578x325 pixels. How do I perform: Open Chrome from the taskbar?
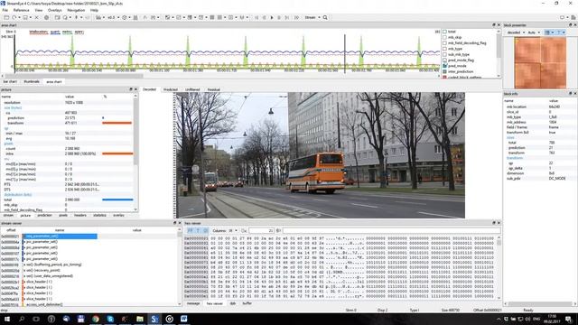96,319
